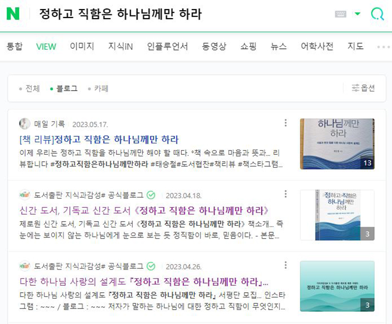Select the 블로그 filter option
The height and width of the screenshot is (324, 392).
[64, 89]
